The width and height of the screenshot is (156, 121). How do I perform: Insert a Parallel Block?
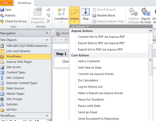[x=104, y=15]
